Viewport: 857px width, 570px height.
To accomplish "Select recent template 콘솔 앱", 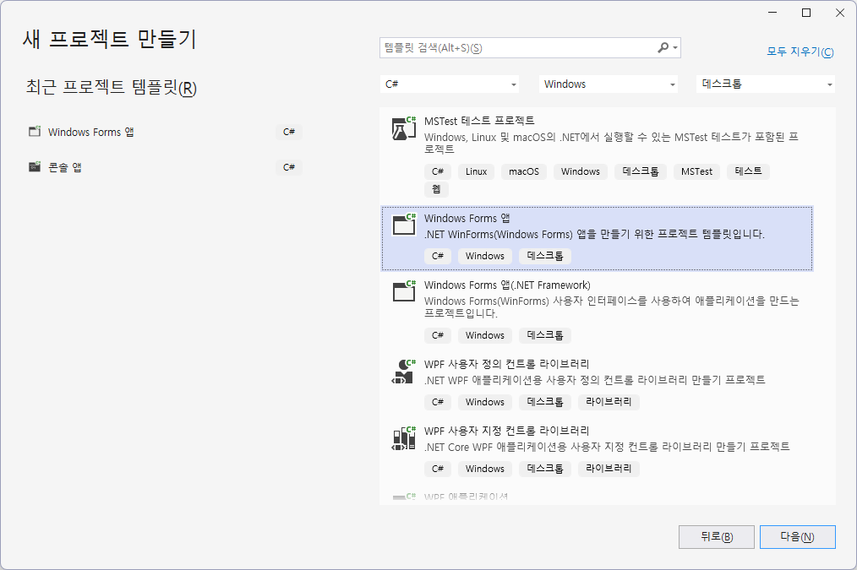I will click(x=165, y=167).
